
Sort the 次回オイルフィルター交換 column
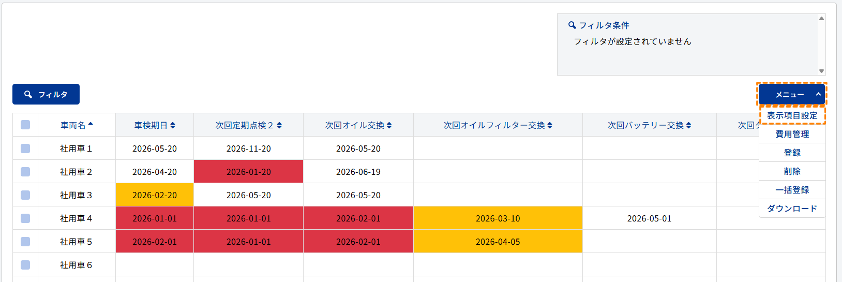coord(550,125)
